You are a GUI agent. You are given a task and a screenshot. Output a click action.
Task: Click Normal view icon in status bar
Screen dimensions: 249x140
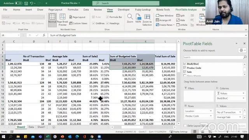click(195, 131)
